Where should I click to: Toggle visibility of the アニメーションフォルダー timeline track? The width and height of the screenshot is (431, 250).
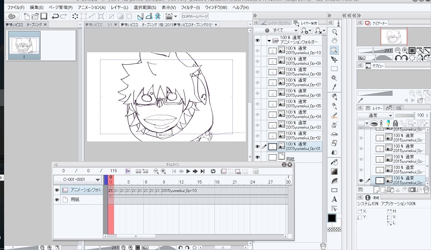click(x=57, y=189)
